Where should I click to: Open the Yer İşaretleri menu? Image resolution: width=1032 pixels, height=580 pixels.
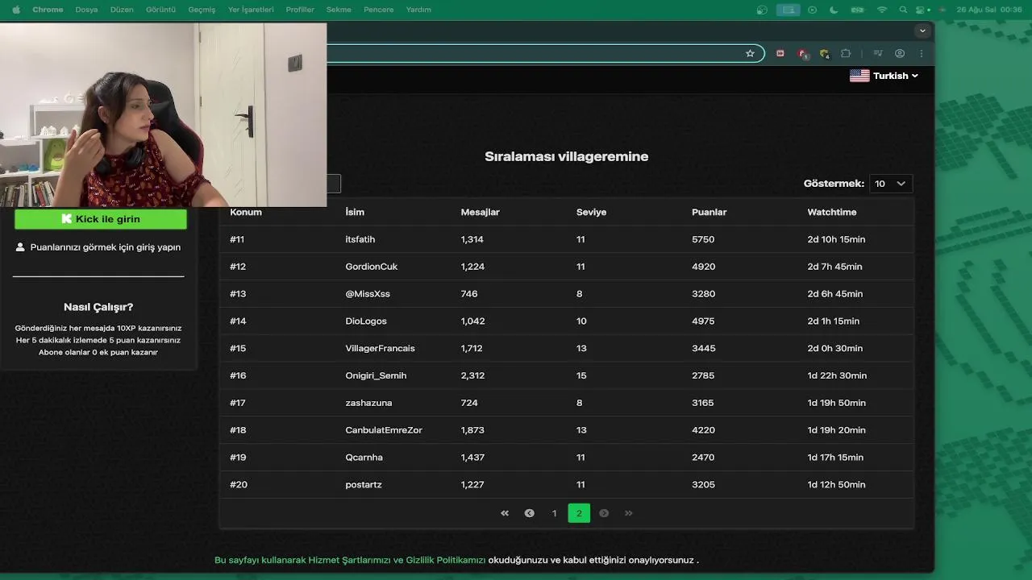(251, 10)
